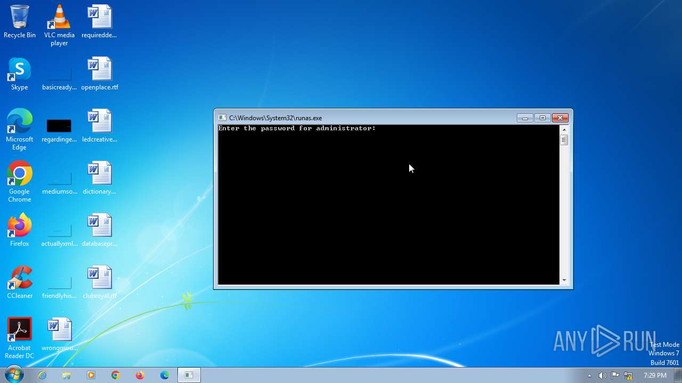Image resolution: width=682 pixels, height=383 pixels.
Task: Select databasepr... Word document
Action: click(100, 230)
